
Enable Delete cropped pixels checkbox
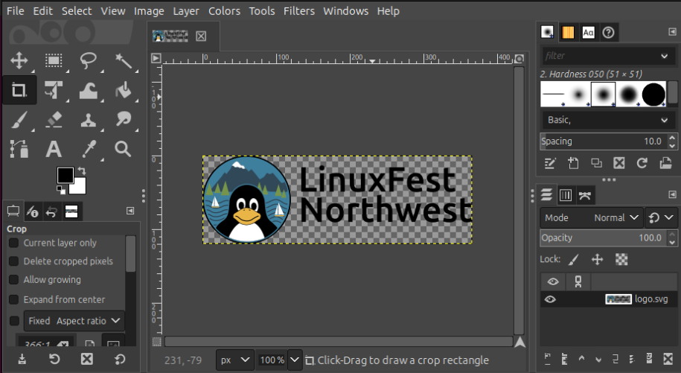coord(14,261)
